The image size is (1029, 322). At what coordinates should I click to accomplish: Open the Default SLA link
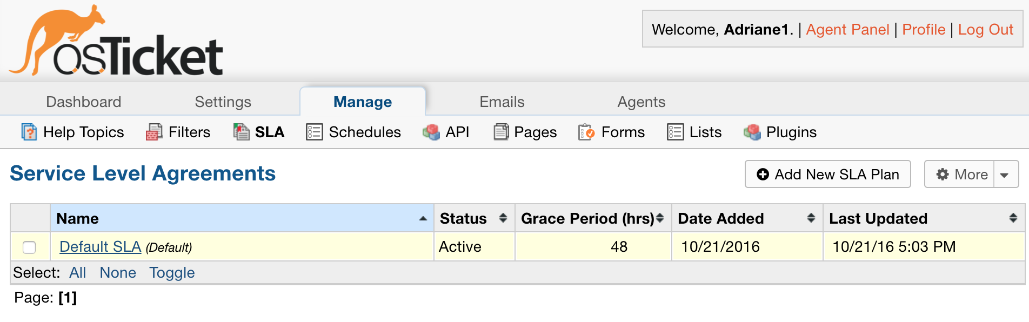click(x=100, y=247)
